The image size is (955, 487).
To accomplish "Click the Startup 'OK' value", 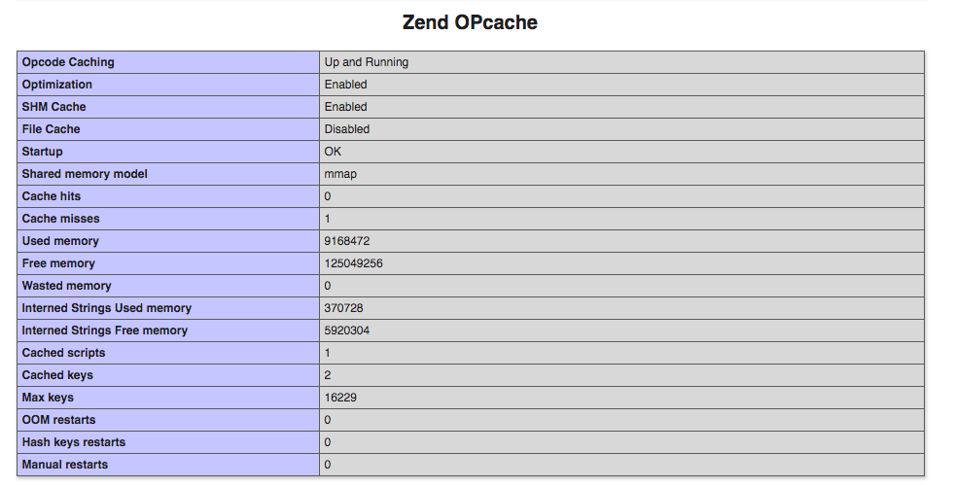I will pyautogui.click(x=334, y=152).
